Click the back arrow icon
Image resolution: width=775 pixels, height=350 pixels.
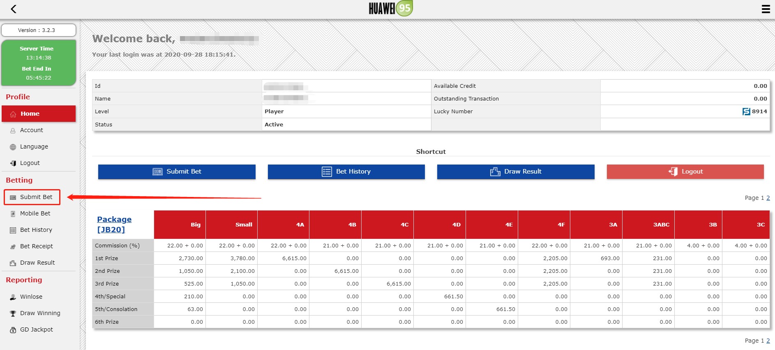click(14, 9)
